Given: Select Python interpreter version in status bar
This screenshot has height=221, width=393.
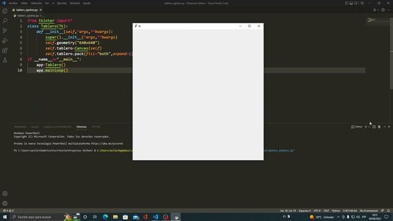Looking at the screenshot, I should (350, 211).
